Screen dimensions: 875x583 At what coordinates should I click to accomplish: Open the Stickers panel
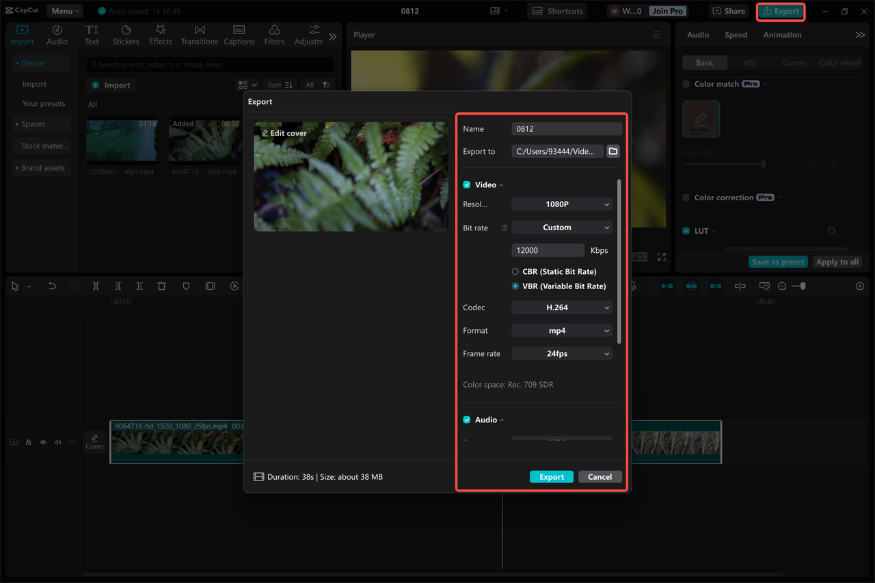[x=126, y=34]
